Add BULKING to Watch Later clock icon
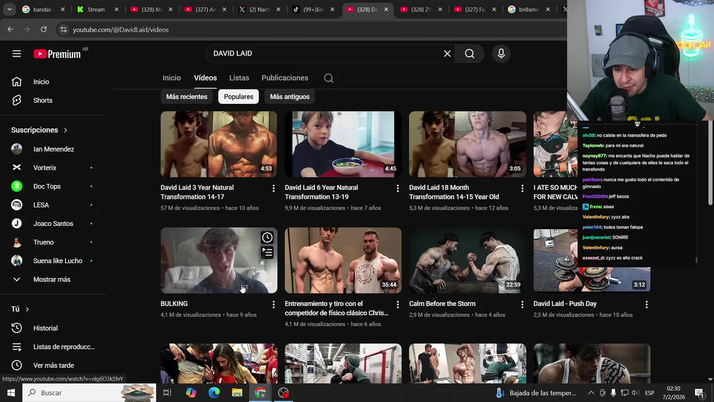 coord(267,238)
